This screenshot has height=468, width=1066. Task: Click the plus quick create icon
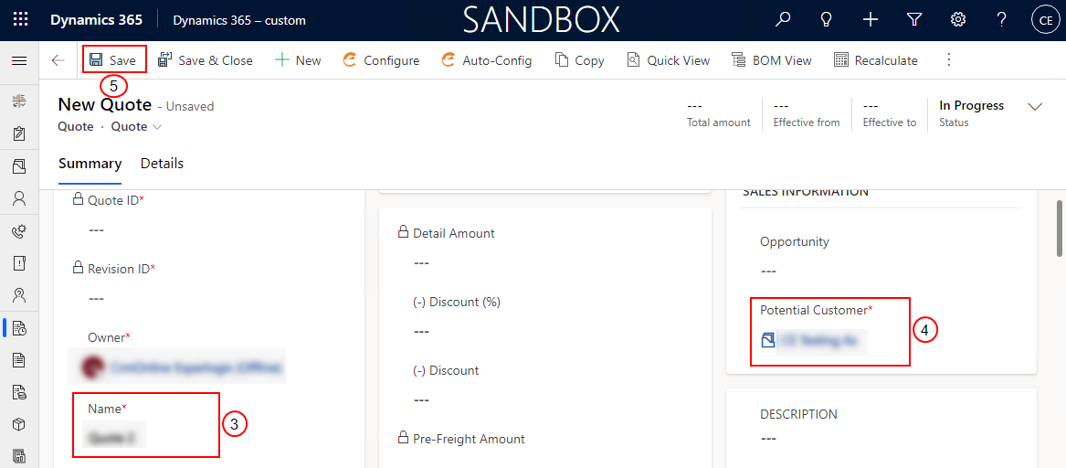pos(871,20)
